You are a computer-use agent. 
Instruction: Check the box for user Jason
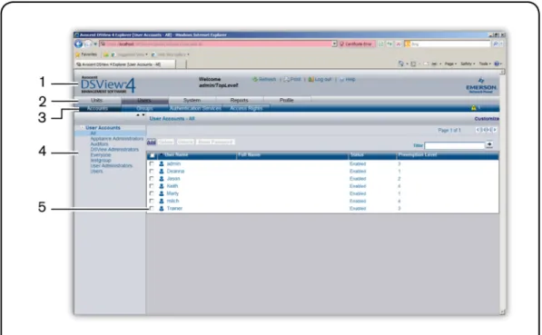152,178
